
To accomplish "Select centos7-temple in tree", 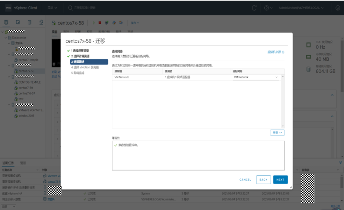I will pyautogui.click(x=28, y=60).
